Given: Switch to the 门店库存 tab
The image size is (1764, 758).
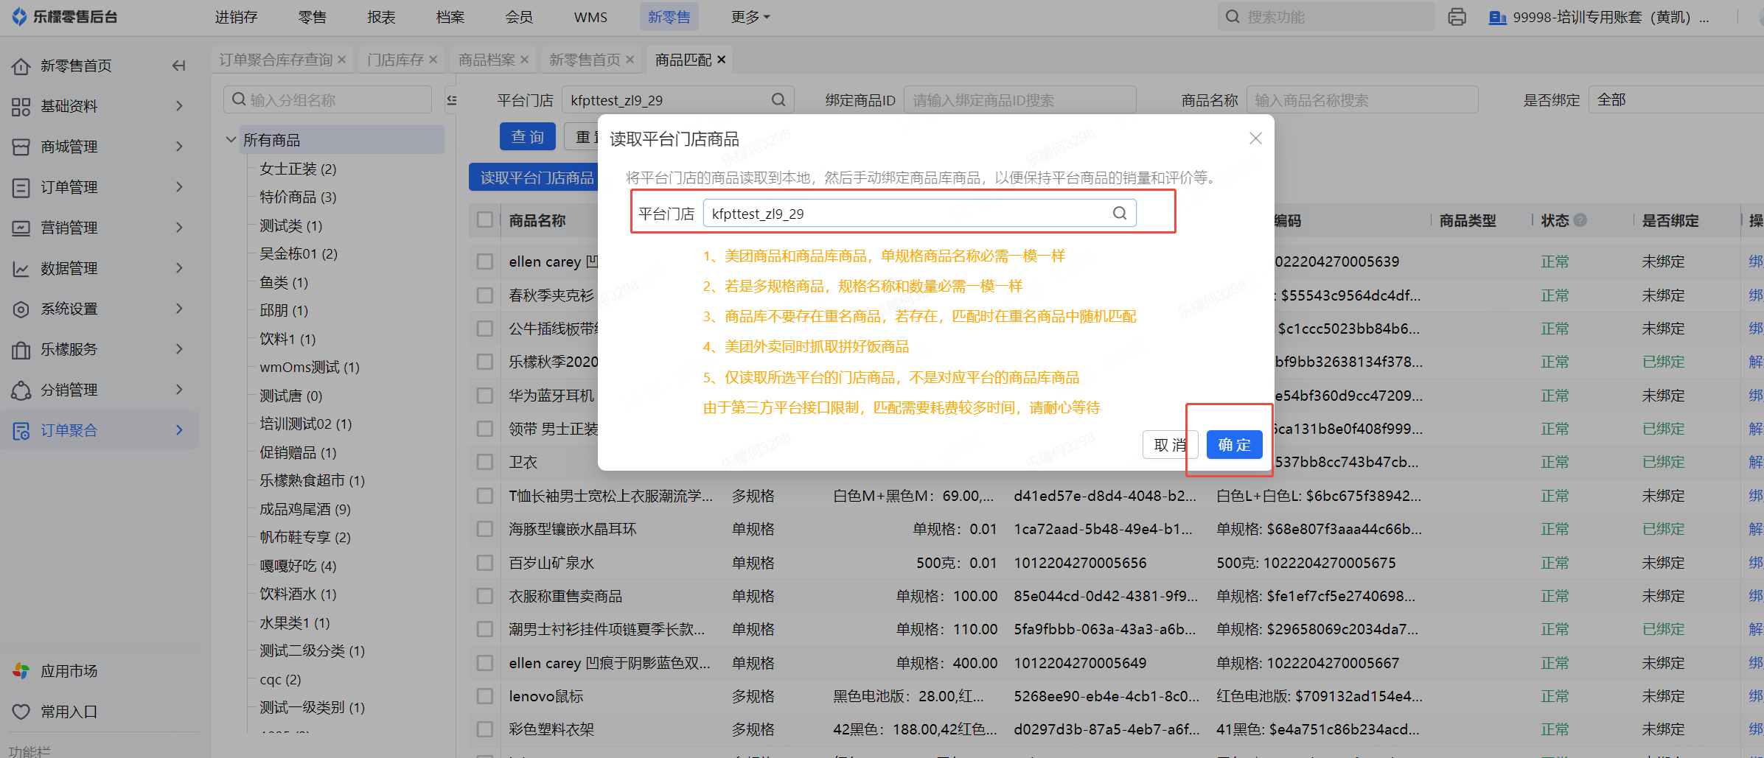Looking at the screenshot, I should click(x=395, y=60).
